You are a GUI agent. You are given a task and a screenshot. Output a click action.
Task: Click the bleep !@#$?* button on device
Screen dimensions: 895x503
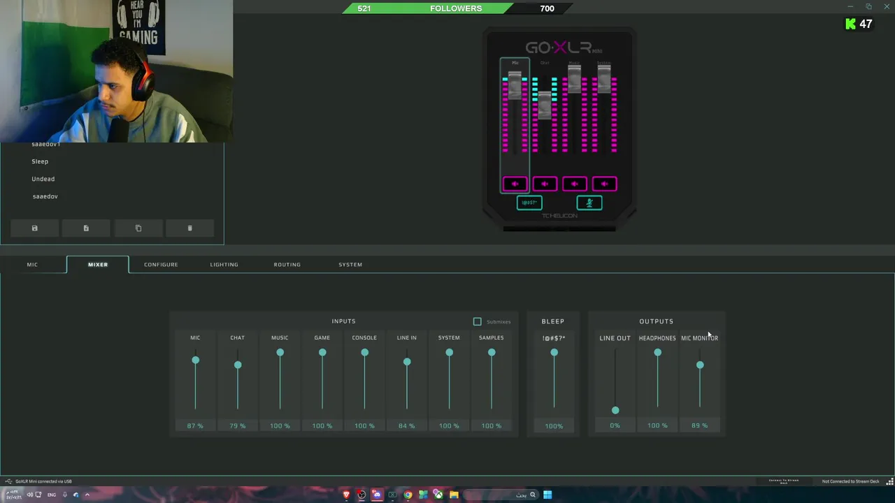click(x=529, y=203)
